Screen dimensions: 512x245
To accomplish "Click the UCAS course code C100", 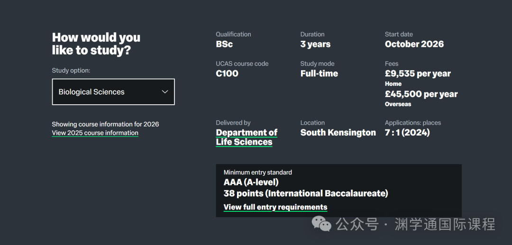I will coord(227,73).
